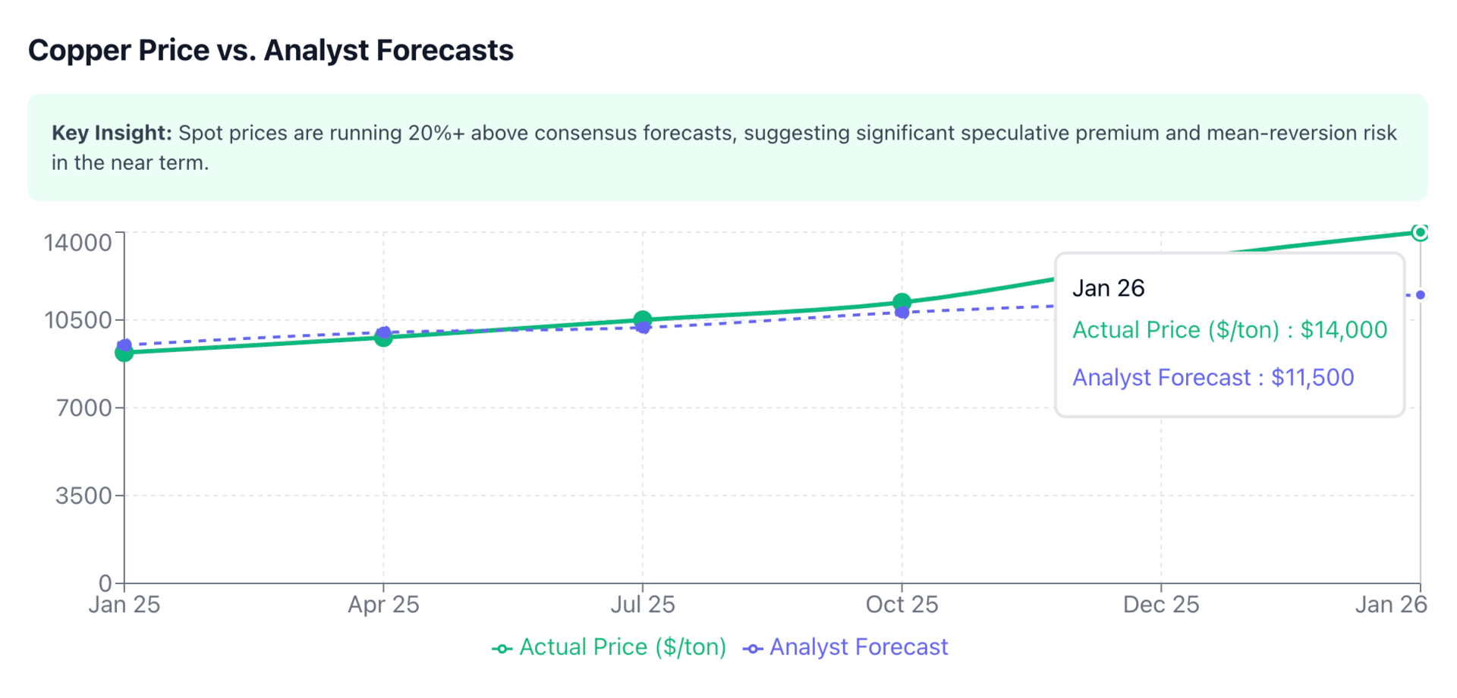1457x698 pixels.
Task: Click the tooltip's Actual Price $14,000 line
Action: (1229, 330)
